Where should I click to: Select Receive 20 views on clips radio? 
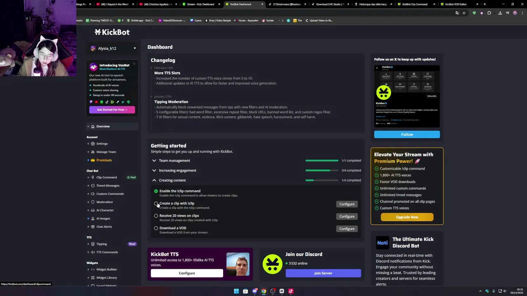pyautogui.click(x=156, y=216)
